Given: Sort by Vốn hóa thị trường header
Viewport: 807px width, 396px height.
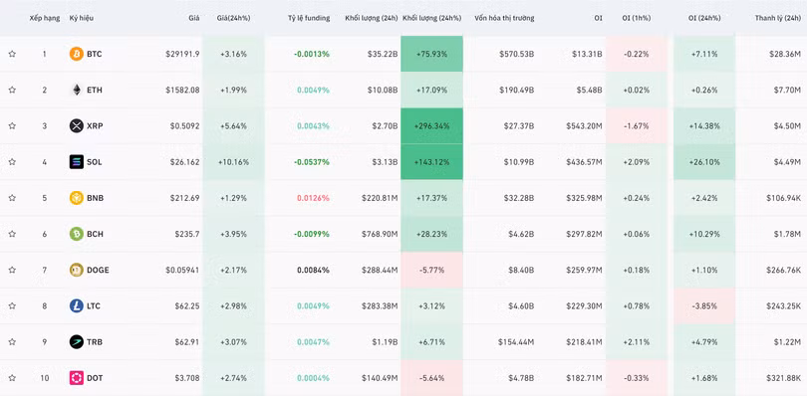Looking at the screenshot, I should (x=504, y=18).
